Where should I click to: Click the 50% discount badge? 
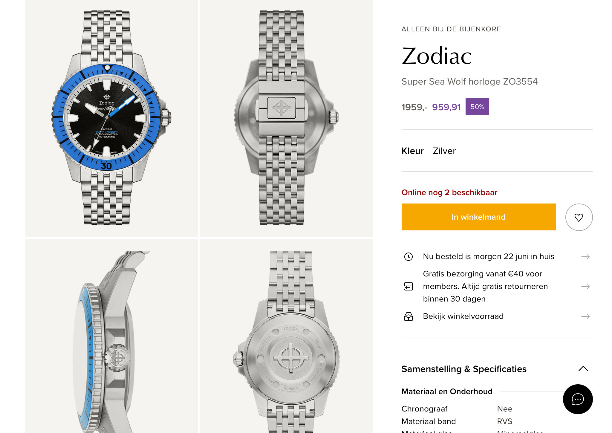tap(477, 107)
